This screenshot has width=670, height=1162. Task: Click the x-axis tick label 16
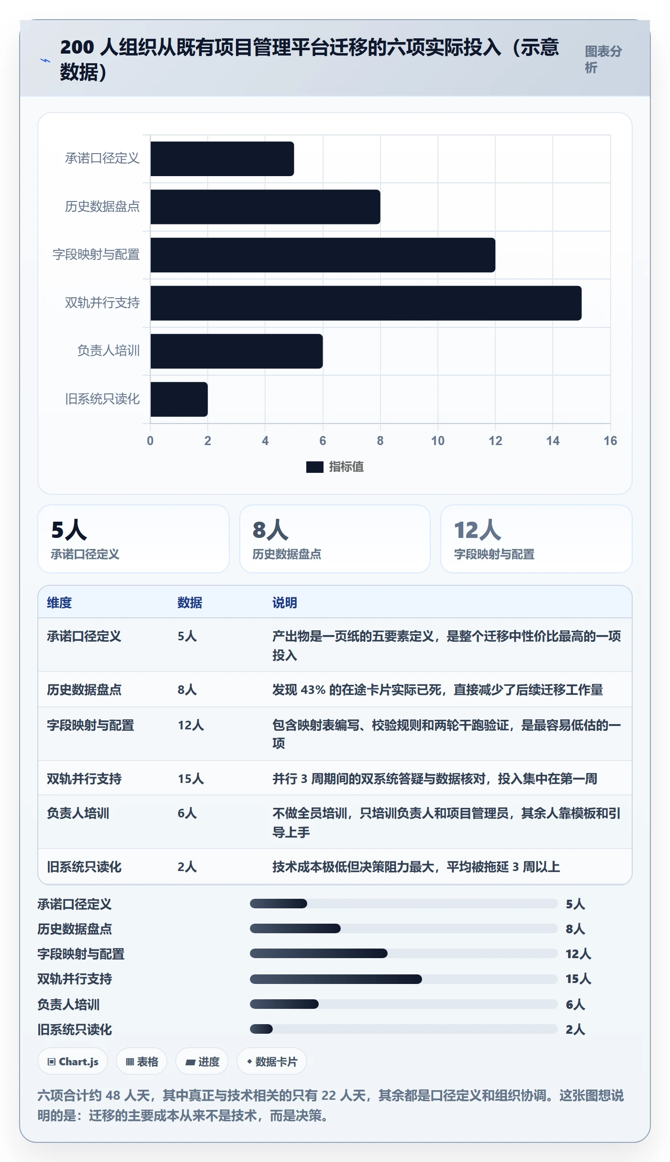click(x=610, y=441)
